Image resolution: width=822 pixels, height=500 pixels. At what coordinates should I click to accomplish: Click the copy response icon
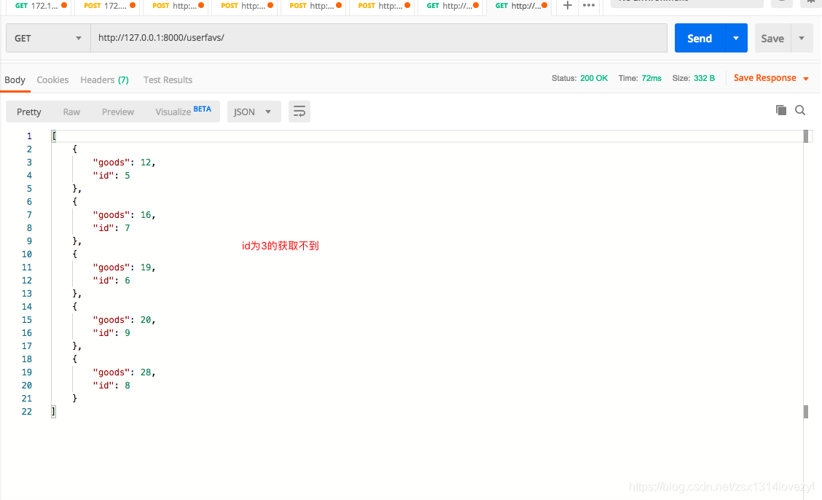(x=780, y=109)
